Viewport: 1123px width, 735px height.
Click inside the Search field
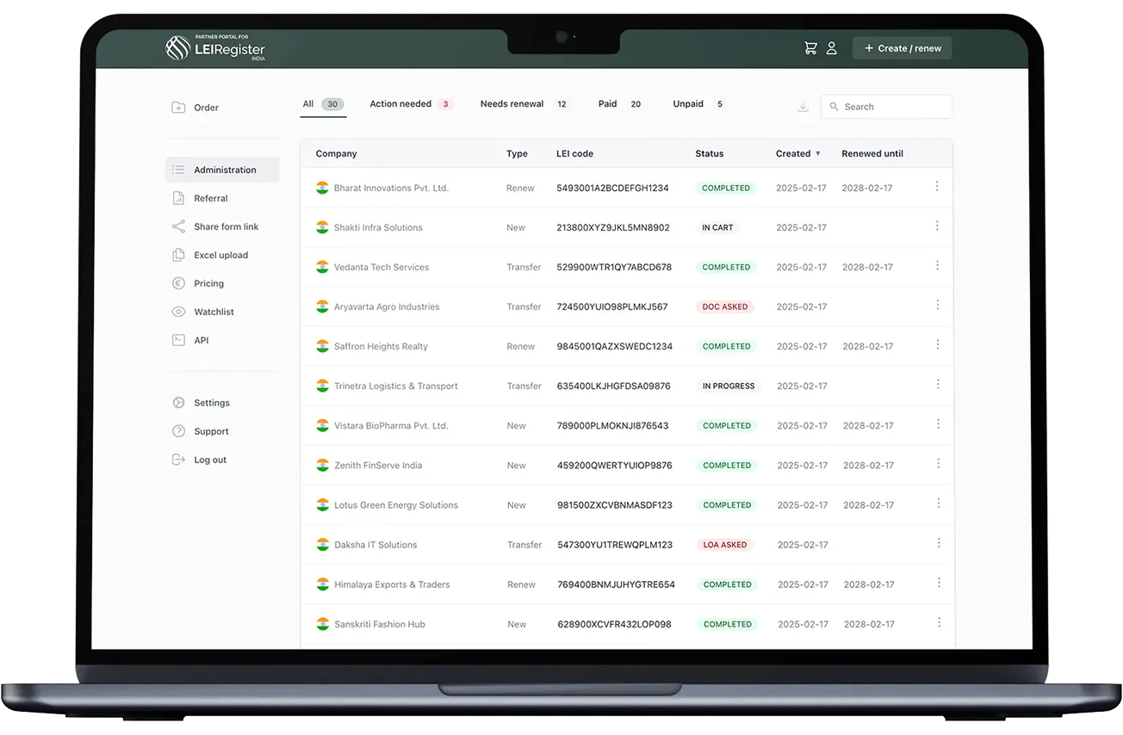click(x=886, y=106)
